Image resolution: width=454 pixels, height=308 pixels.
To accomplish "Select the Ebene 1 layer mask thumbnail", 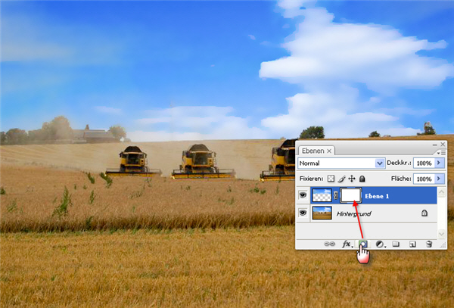I will coord(350,195).
